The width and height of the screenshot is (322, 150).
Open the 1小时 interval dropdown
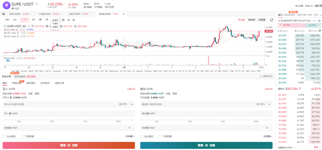[25, 20]
